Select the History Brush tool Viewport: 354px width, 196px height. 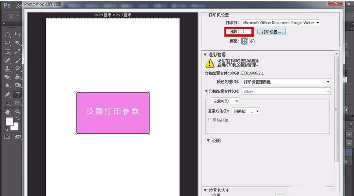coord(18,68)
